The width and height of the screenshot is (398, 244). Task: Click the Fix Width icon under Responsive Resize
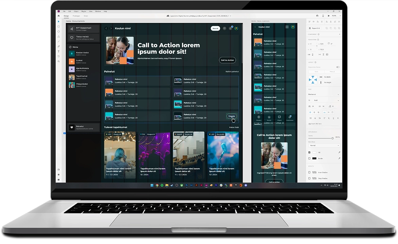point(321,77)
